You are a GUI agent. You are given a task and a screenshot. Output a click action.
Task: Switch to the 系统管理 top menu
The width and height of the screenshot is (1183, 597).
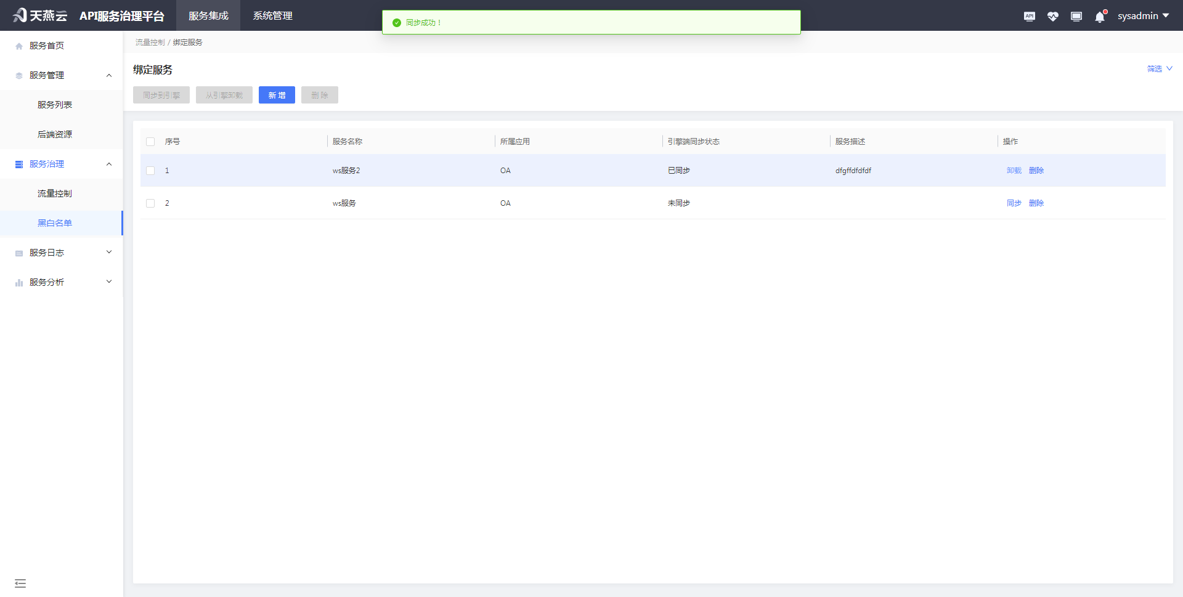coord(272,15)
